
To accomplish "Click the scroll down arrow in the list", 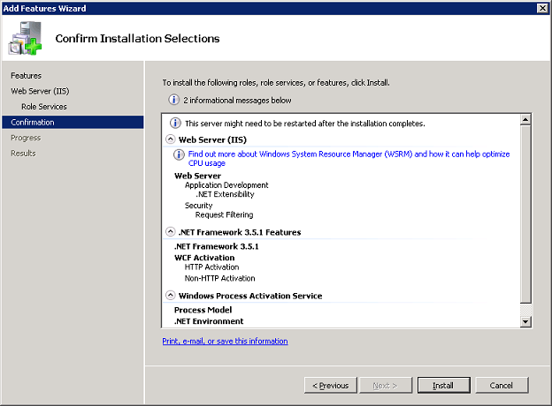I will [x=525, y=321].
